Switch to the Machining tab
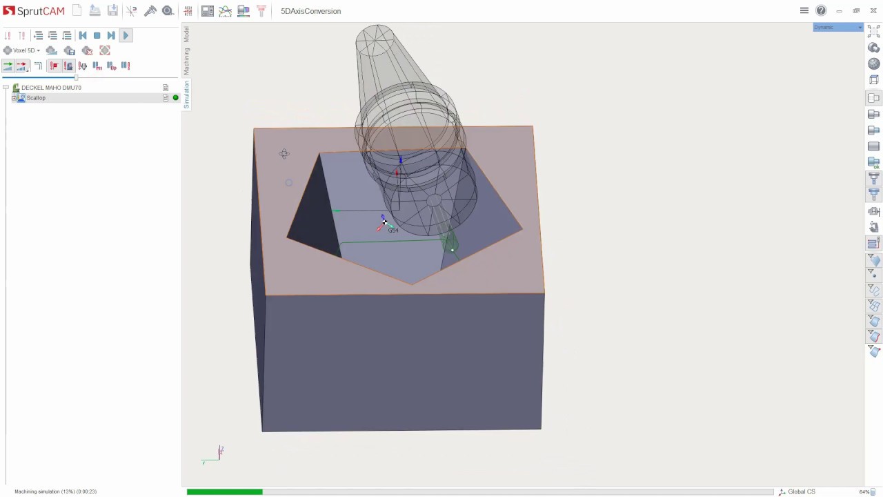883x497 pixels. (186, 61)
